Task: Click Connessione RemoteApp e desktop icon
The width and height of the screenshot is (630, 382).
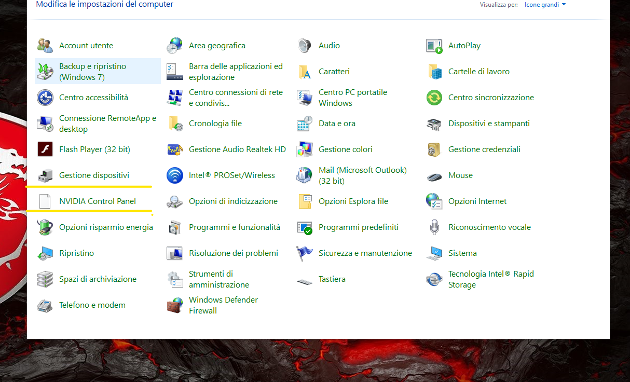Action: (45, 124)
